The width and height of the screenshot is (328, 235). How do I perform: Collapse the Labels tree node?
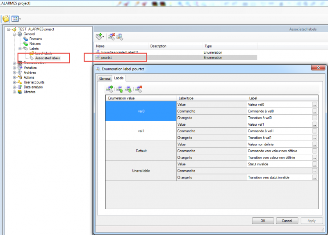coord(20,48)
